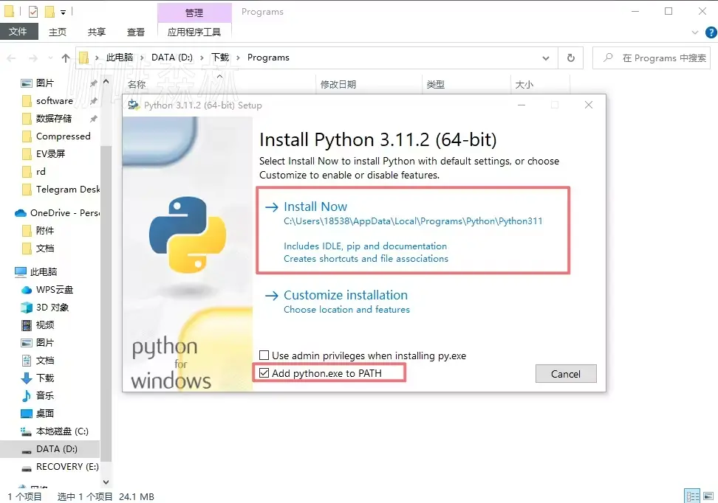This screenshot has height=503, width=718.
Task: Click DATA (D:) breadcrumb segment
Action: 171,58
